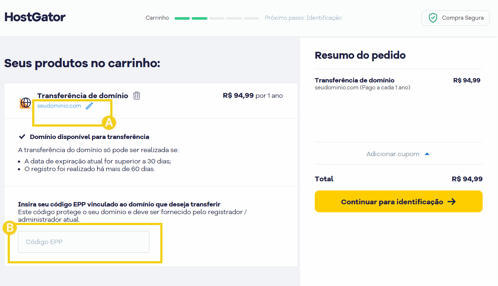Screen dimensions: 498x286
Task: Click the R$ 94,99 por 1 ano price
Action: 253,96
